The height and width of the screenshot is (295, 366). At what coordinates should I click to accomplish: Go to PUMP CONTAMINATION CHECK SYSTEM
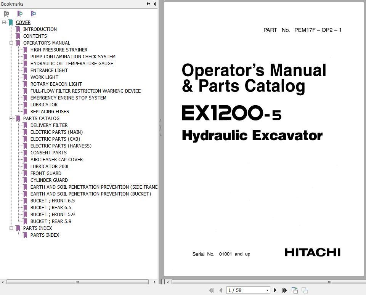point(73,57)
